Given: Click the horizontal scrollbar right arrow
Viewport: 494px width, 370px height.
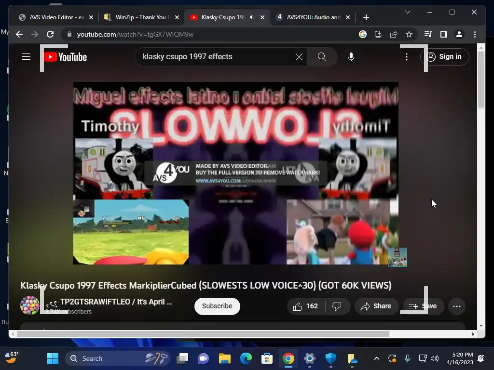Looking at the screenshot, I should [x=473, y=334].
